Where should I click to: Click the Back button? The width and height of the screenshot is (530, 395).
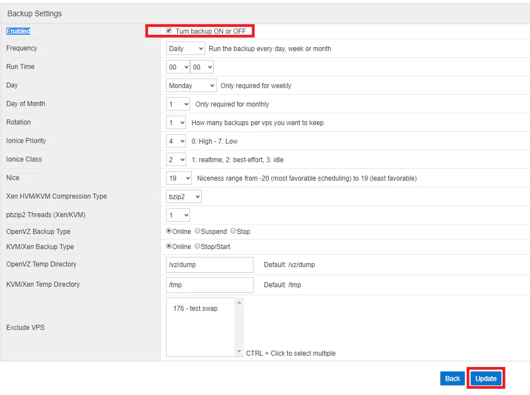[453, 379]
